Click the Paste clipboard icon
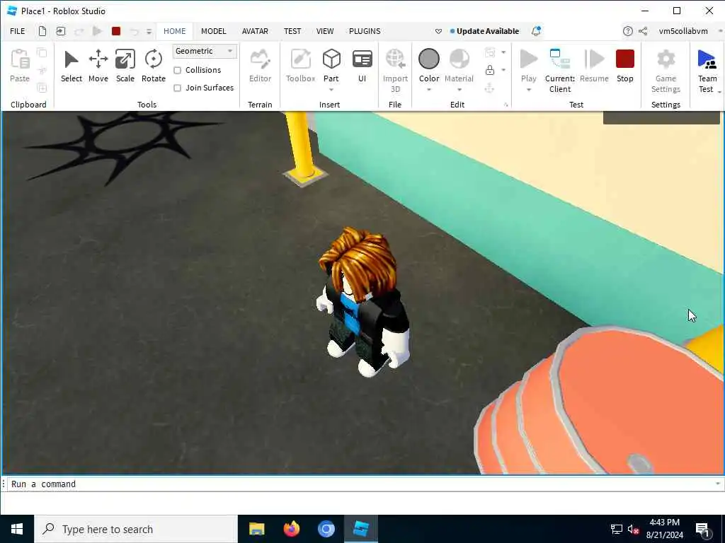 click(20, 59)
